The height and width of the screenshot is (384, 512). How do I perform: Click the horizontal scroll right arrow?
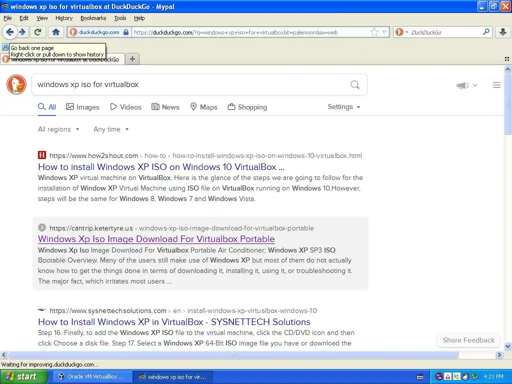(499, 354)
